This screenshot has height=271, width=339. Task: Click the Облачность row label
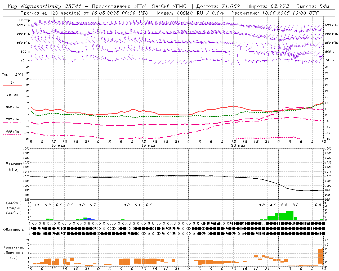coord(14,229)
